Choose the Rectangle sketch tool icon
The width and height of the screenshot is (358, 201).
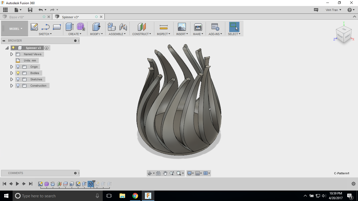(57, 27)
